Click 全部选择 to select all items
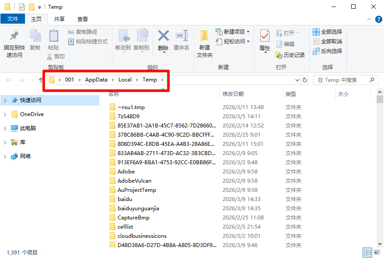This screenshot has width=384, height=258. [327, 32]
